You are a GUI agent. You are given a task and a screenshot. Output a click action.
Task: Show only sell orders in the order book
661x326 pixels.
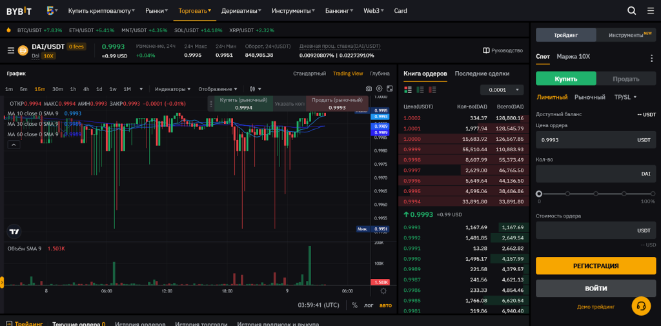(x=431, y=90)
